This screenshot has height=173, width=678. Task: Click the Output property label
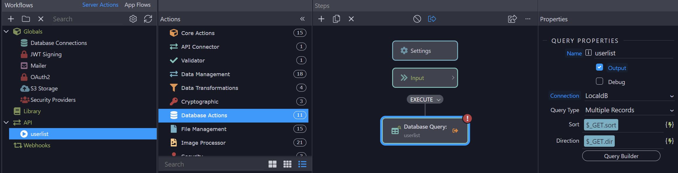[x=617, y=68]
